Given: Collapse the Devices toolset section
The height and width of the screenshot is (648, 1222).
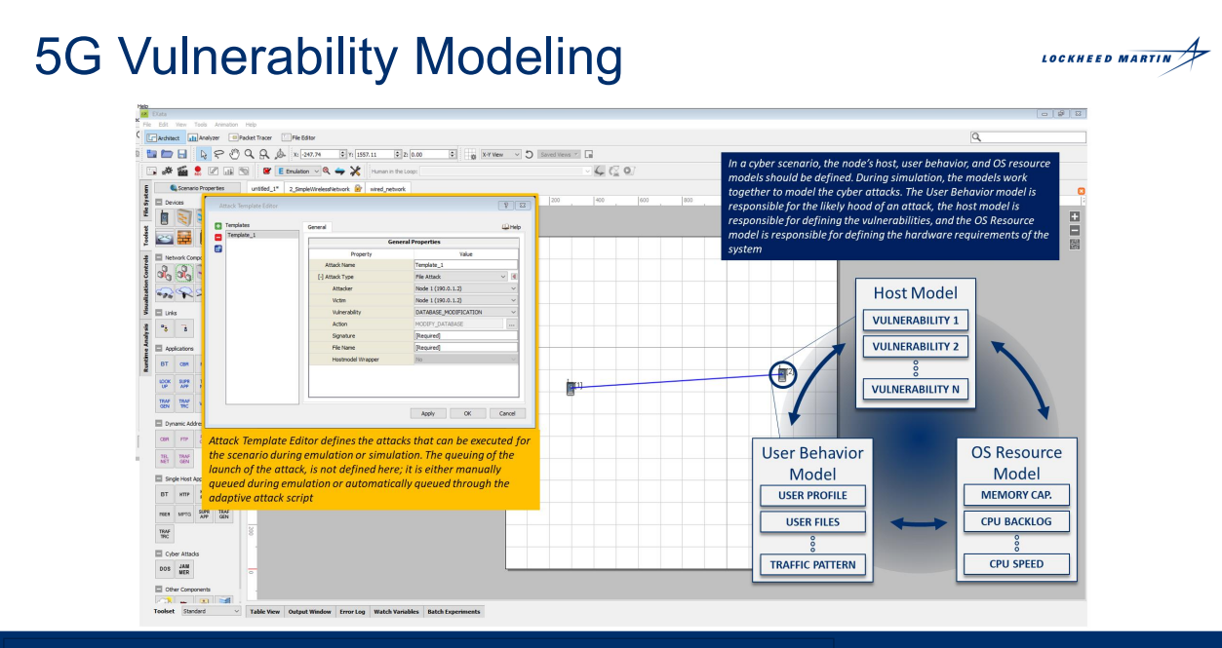Looking at the screenshot, I should click(159, 202).
